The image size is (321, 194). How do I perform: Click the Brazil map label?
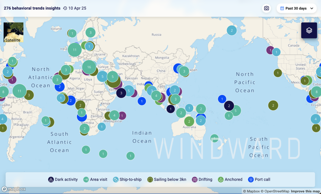(28, 112)
